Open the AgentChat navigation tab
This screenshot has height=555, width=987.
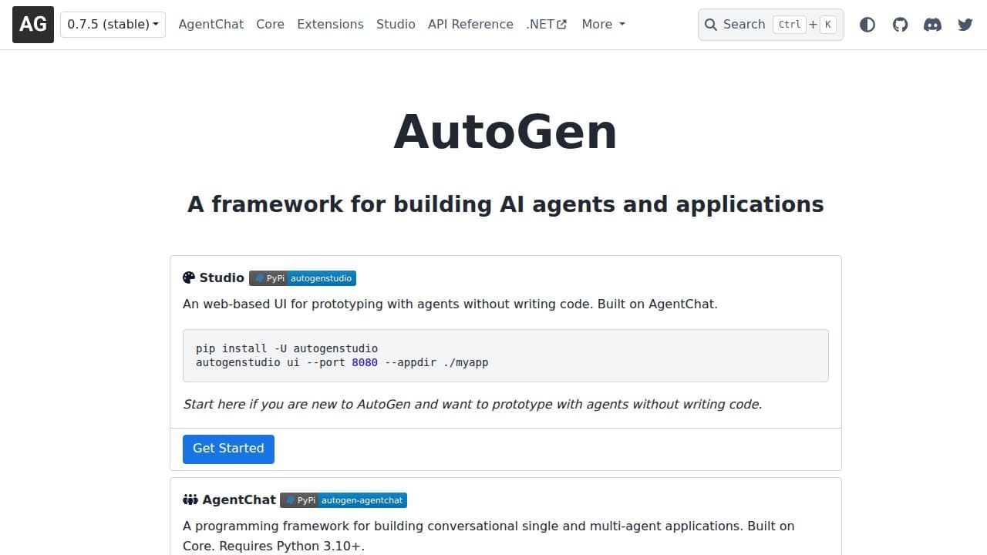coord(211,24)
